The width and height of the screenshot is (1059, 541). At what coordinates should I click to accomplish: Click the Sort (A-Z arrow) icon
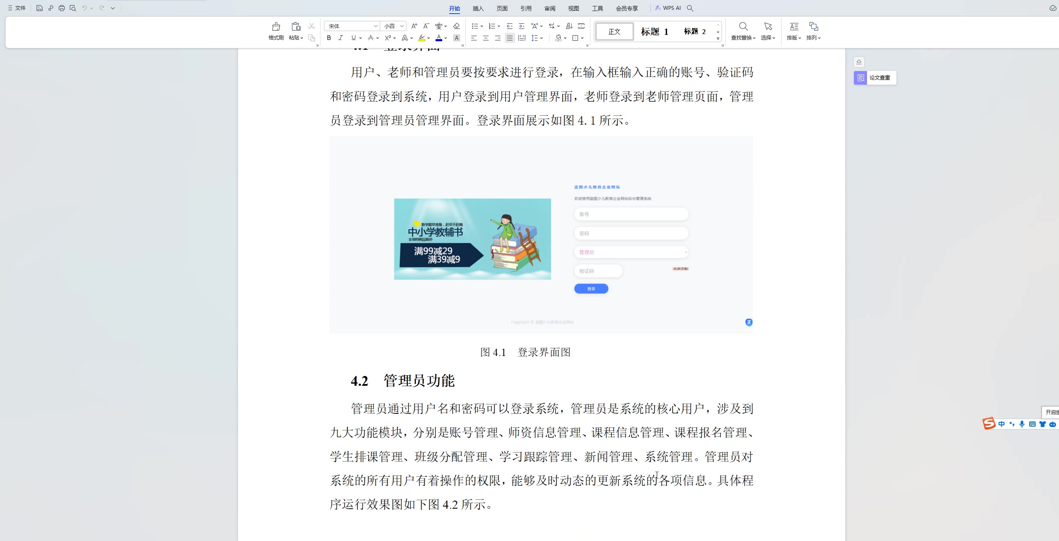569,26
